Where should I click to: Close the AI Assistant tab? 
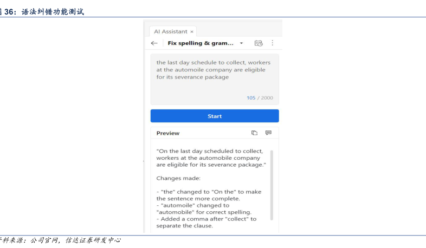tap(192, 32)
